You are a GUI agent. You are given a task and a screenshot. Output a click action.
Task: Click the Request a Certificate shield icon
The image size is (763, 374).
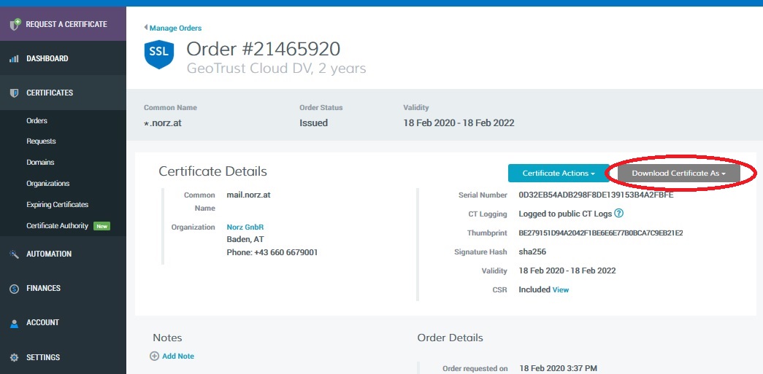tap(15, 24)
